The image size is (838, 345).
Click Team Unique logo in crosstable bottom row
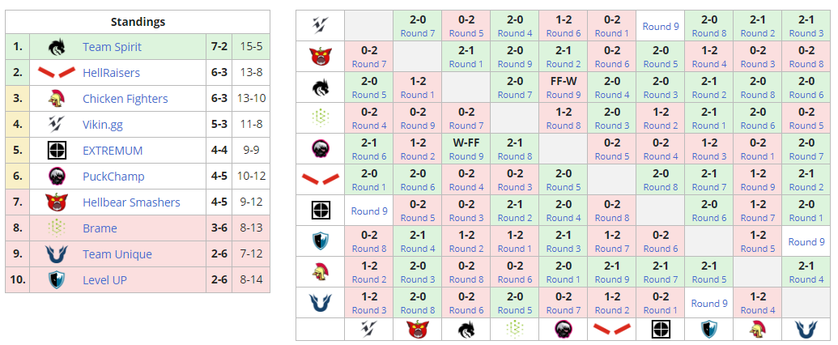point(806,329)
